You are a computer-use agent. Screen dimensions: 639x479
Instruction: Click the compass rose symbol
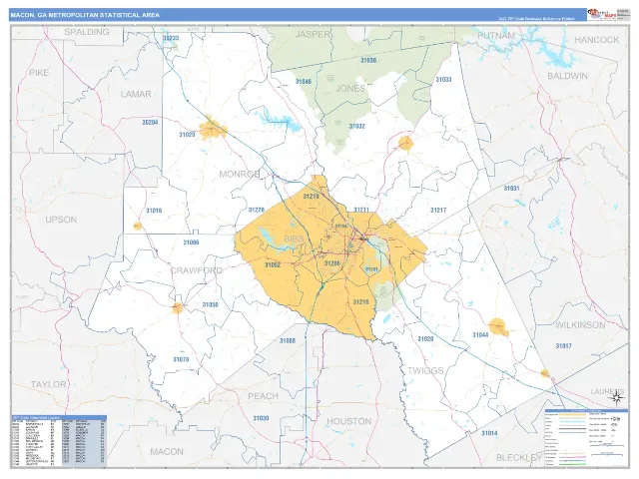[x=618, y=397]
